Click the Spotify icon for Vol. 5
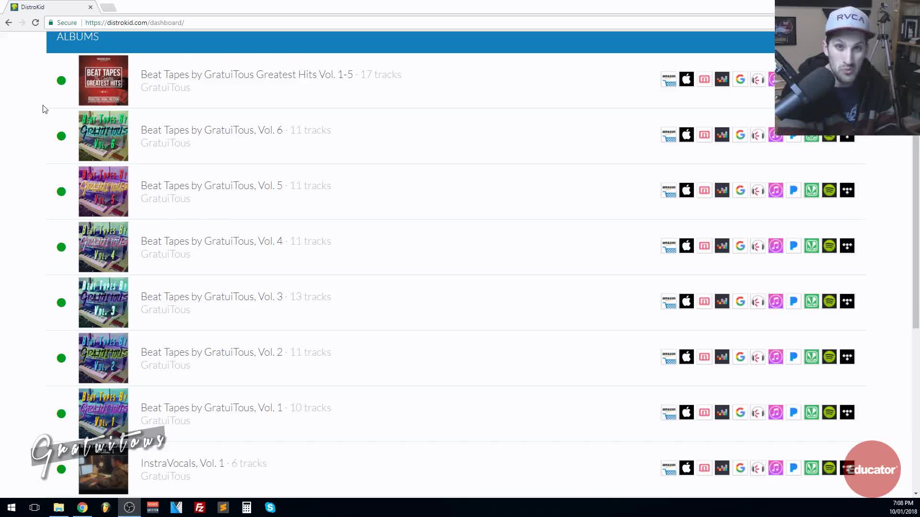 point(829,191)
